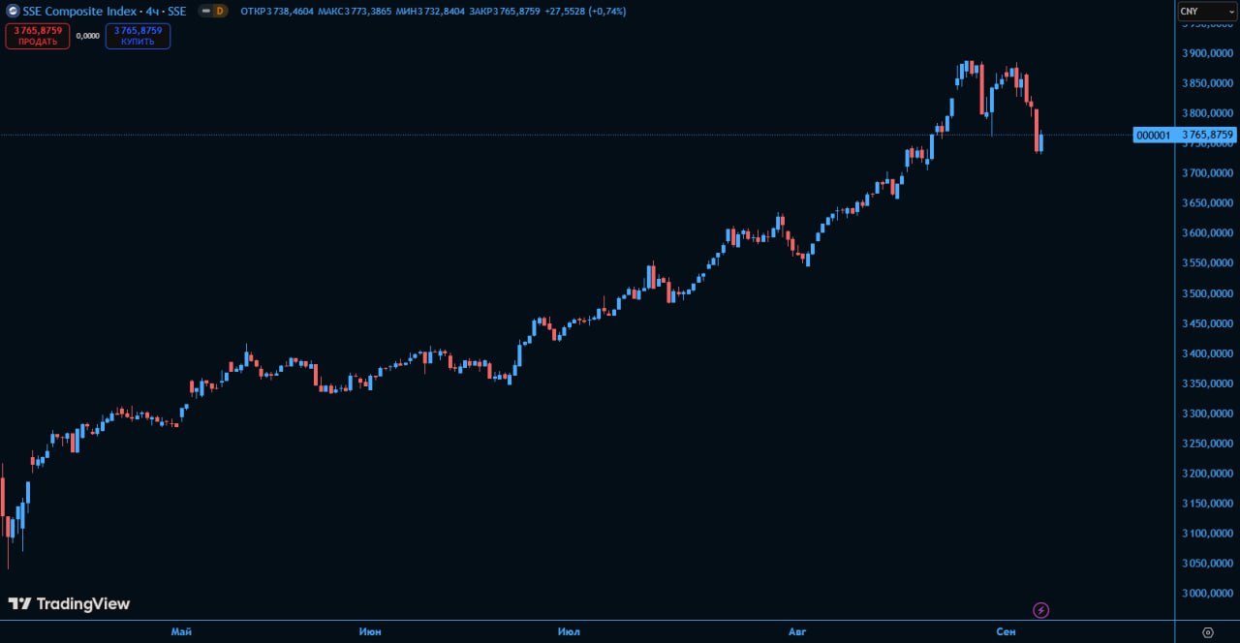
Task: Click the 3 250,0000 price axis label
Action: [1209, 444]
